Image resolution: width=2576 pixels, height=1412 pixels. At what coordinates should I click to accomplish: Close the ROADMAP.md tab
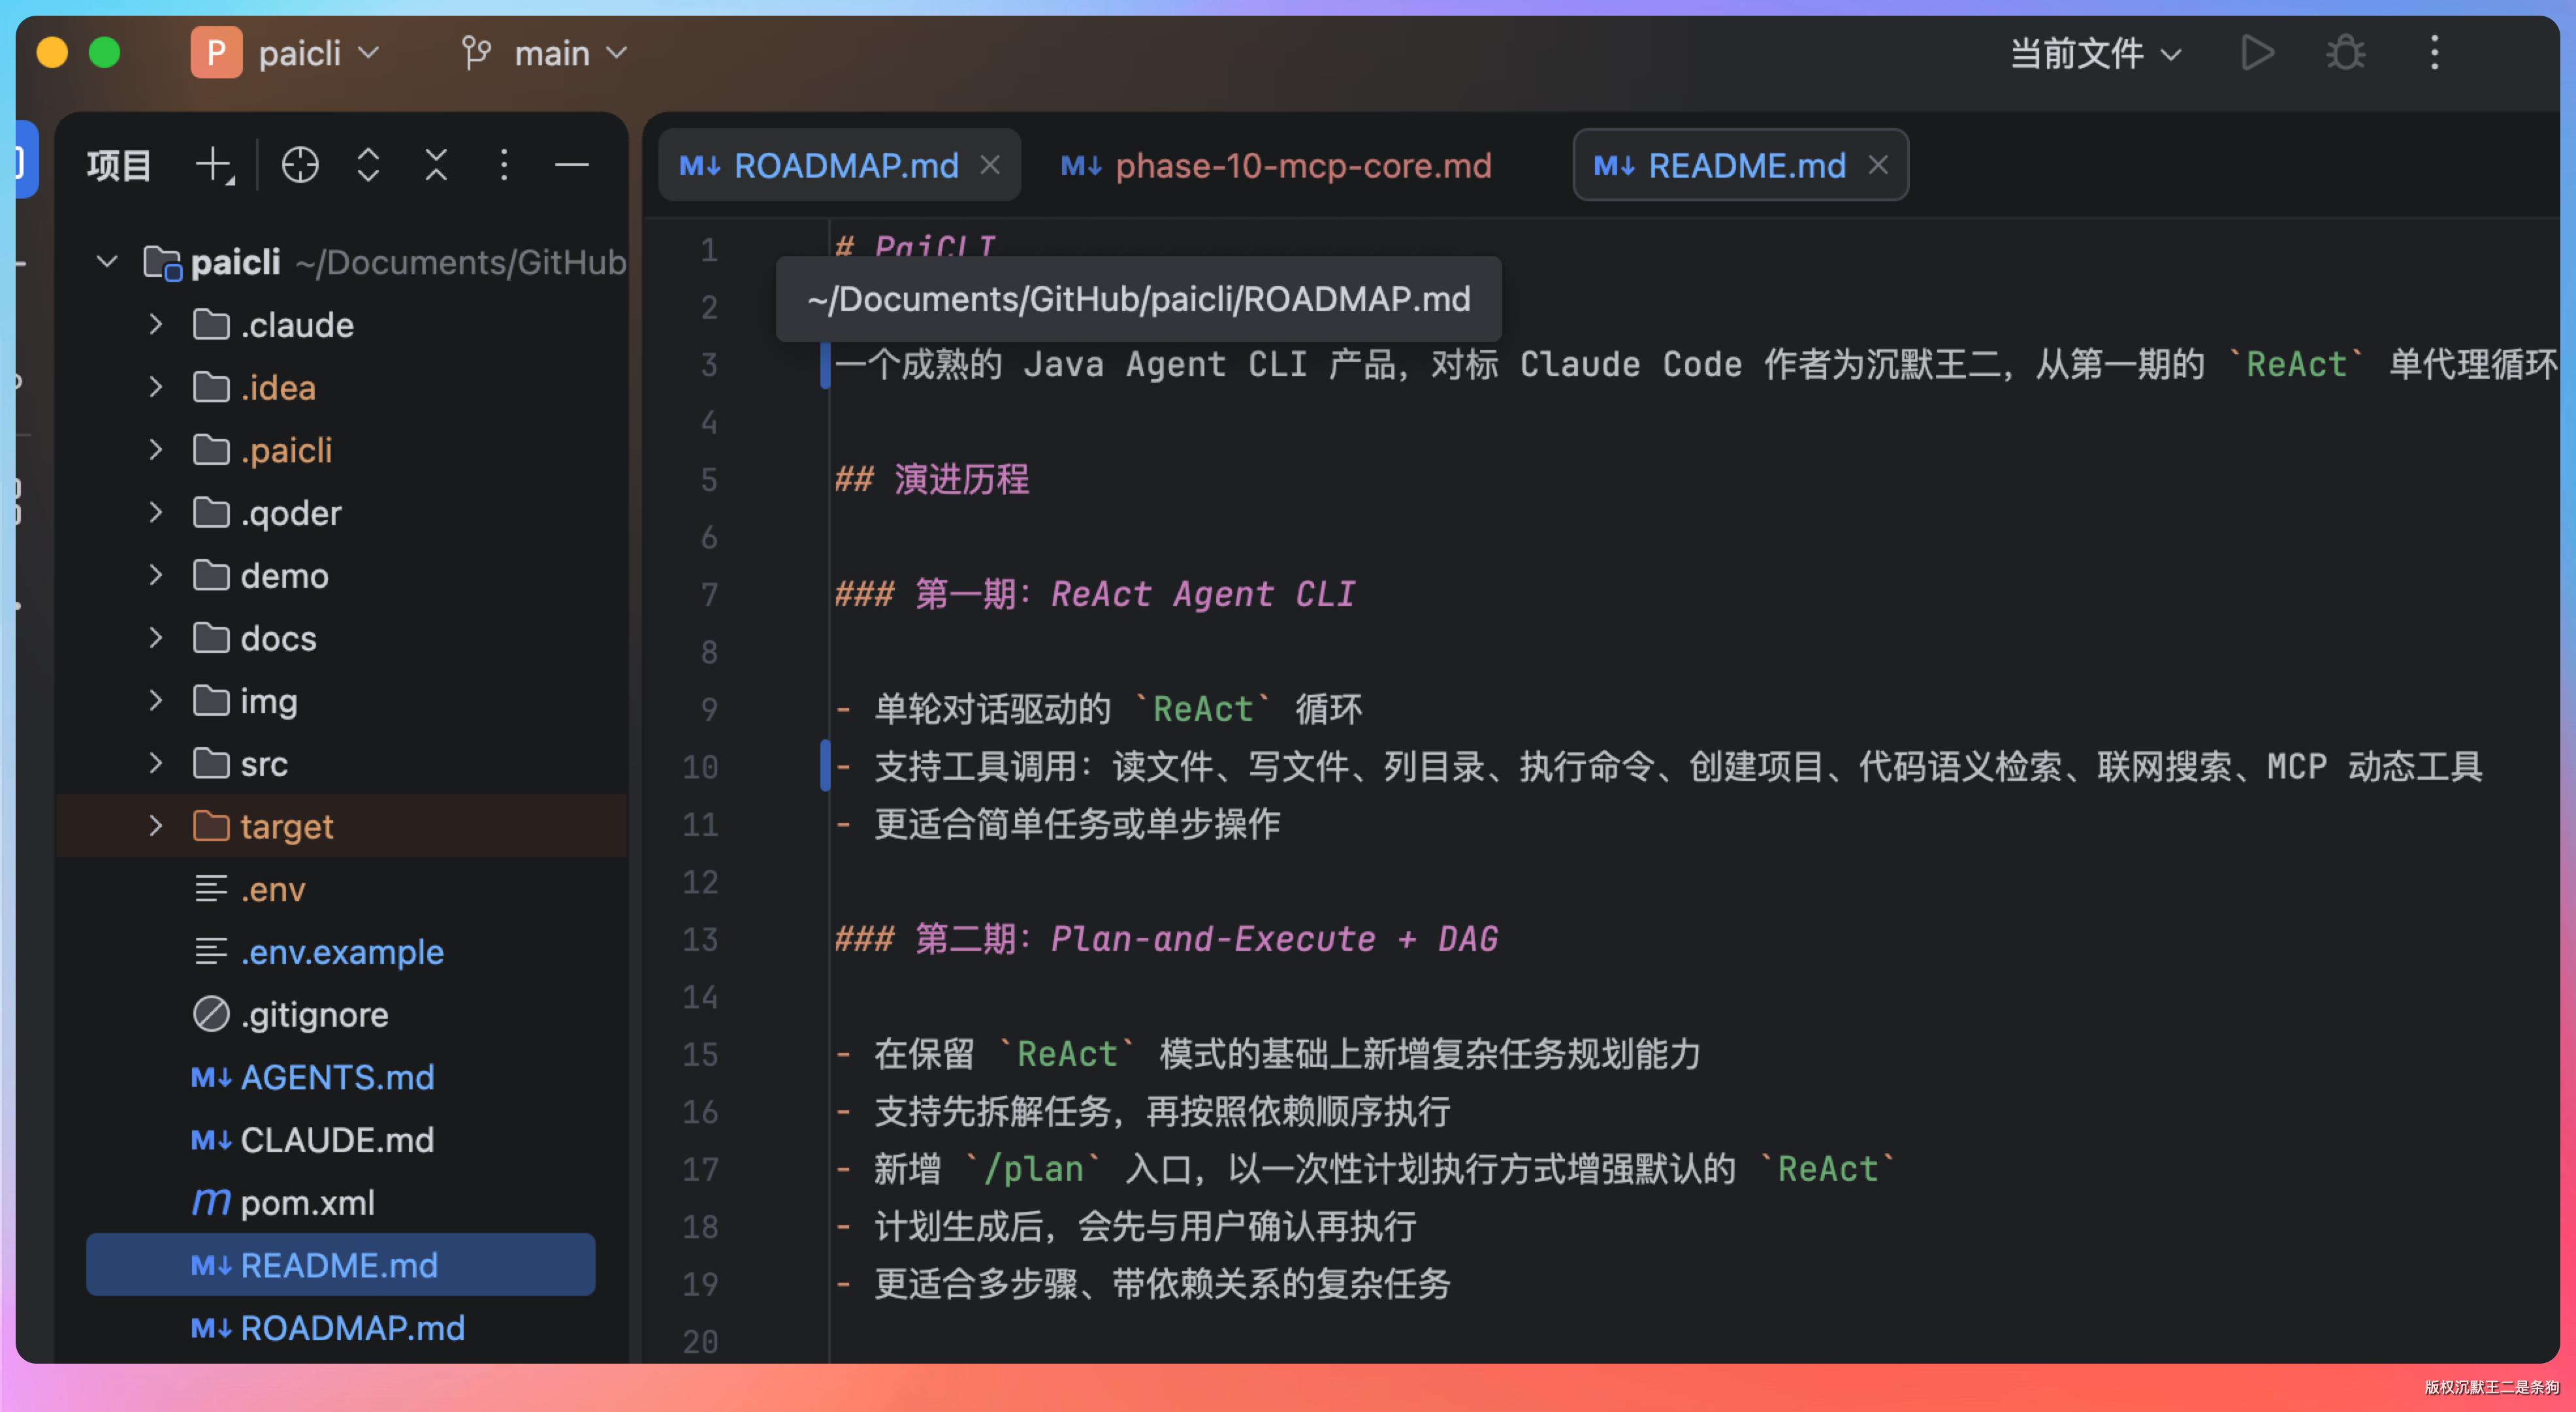coord(990,165)
